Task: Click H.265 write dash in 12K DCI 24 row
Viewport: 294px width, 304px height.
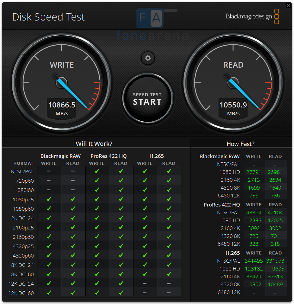Action: click(x=145, y=283)
